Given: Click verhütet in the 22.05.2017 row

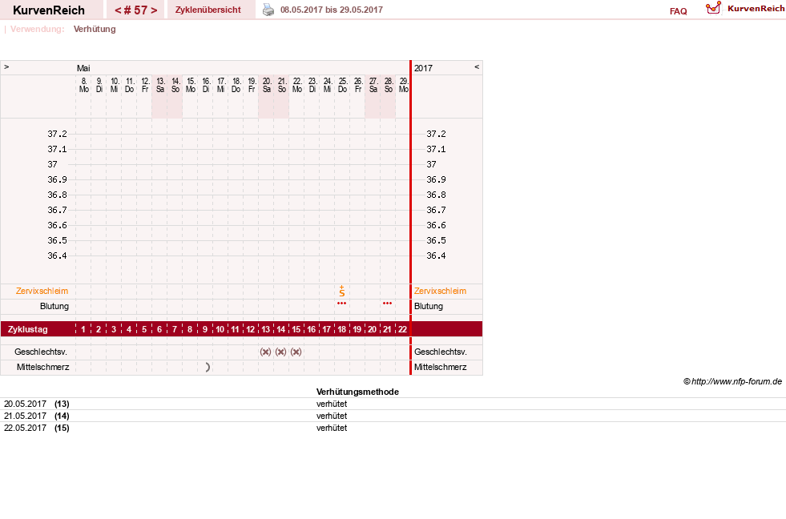Looking at the screenshot, I should point(332,428).
